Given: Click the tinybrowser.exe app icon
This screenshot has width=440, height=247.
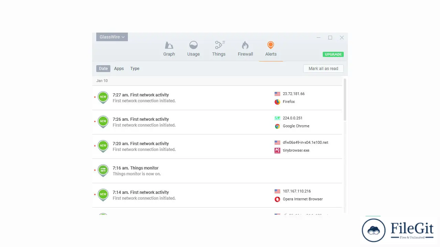Looking at the screenshot, I should click(277, 151).
